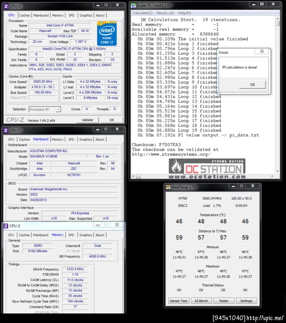Click CPU-Z icon in the Mainboard window
This screenshot has width=286, height=323.
pos(6,130)
